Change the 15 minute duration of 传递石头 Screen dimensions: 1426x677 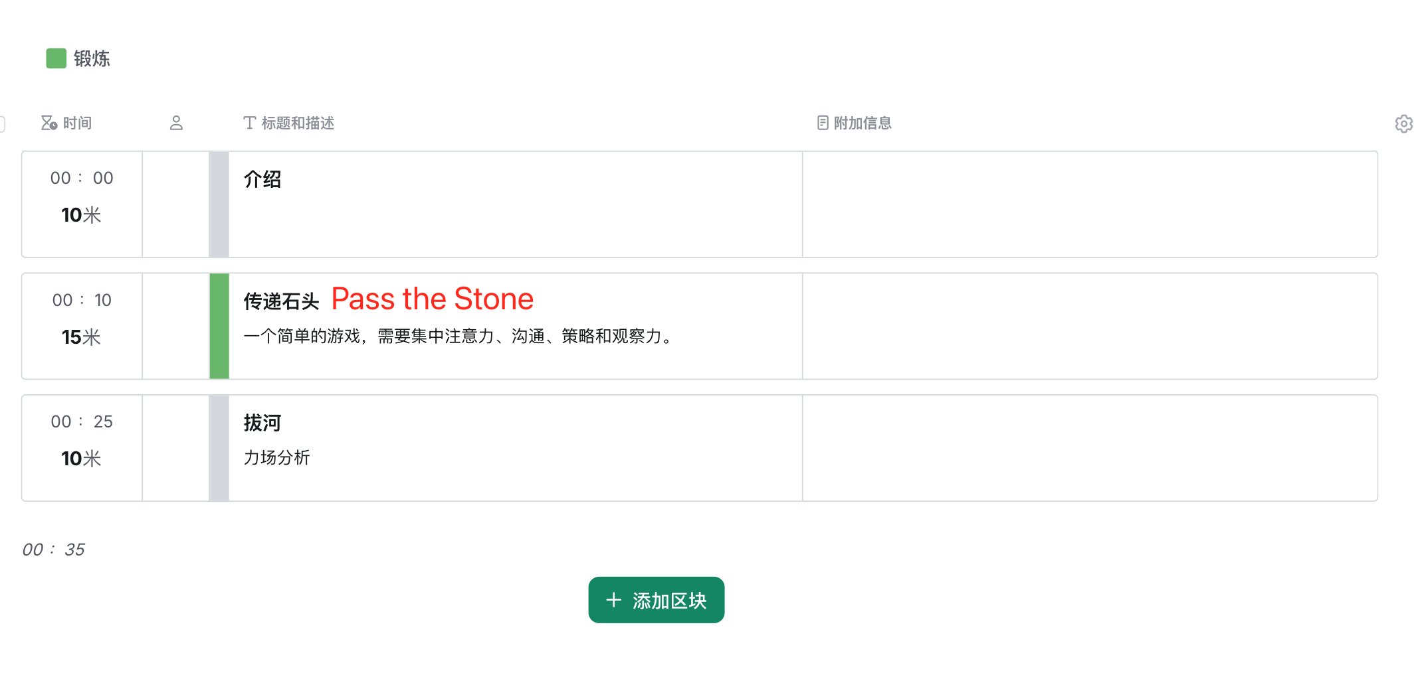point(80,337)
